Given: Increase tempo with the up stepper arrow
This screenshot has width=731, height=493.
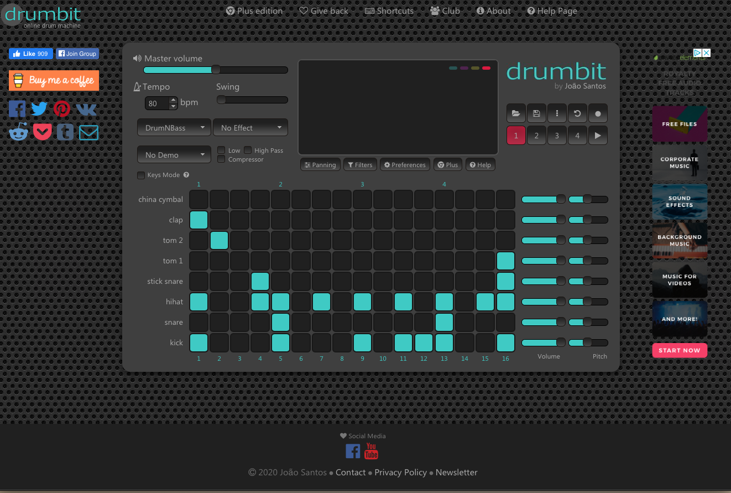Looking at the screenshot, I should [173, 100].
